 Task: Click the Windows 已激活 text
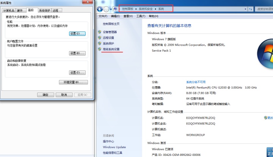162,149
